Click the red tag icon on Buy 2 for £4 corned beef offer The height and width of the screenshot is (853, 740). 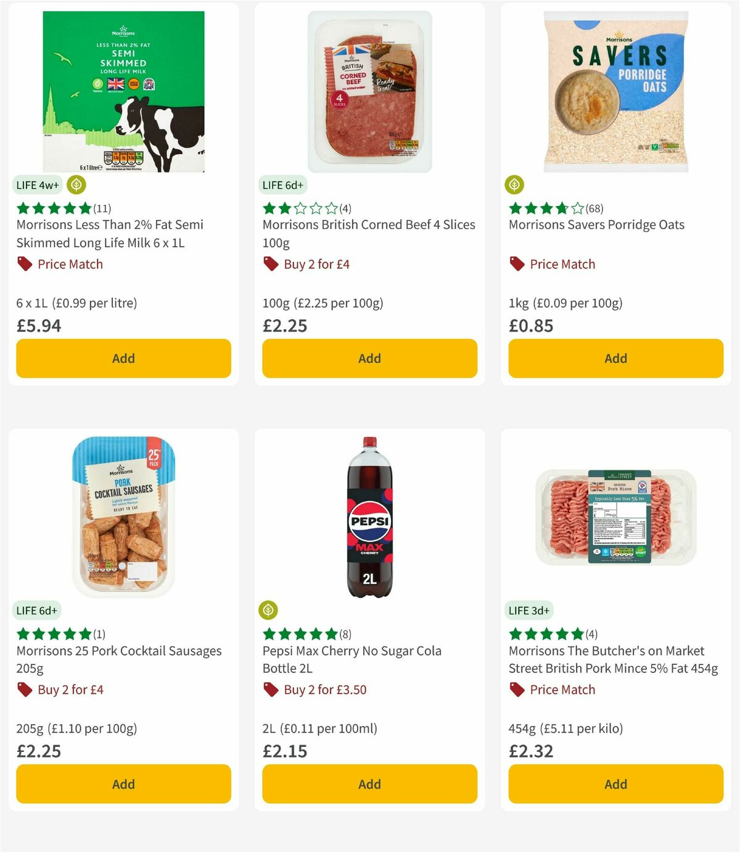point(270,264)
